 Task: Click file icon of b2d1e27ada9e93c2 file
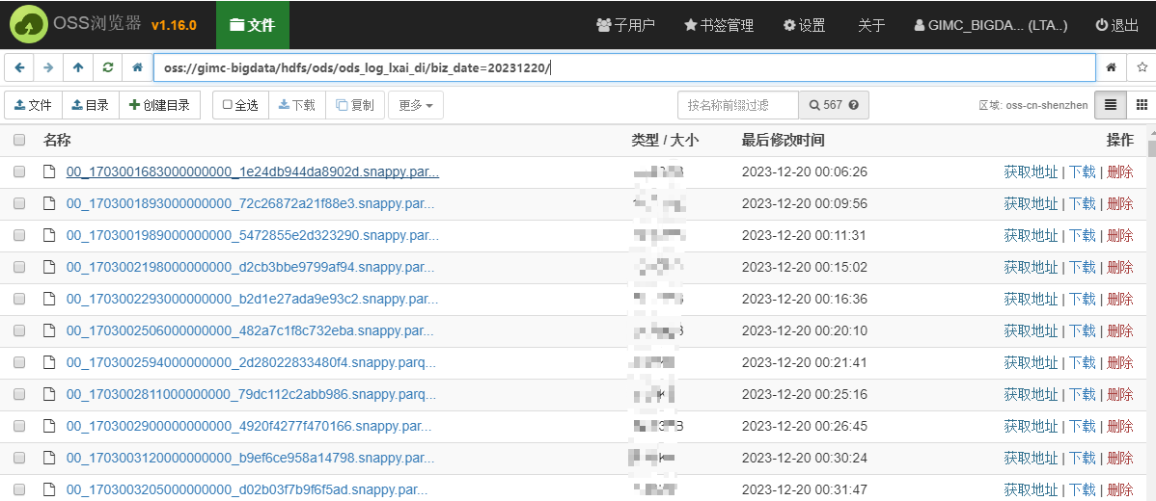(49, 299)
